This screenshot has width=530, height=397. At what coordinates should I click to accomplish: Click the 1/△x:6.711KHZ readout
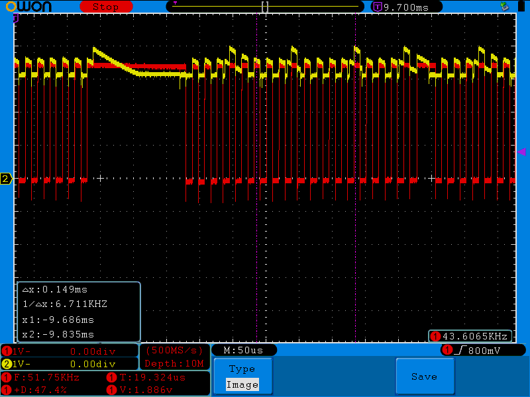65,304
